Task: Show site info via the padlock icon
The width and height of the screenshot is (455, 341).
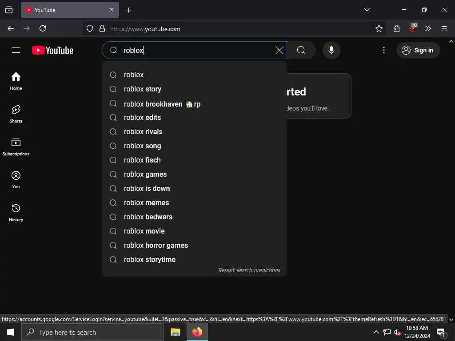Action: [102, 29]
